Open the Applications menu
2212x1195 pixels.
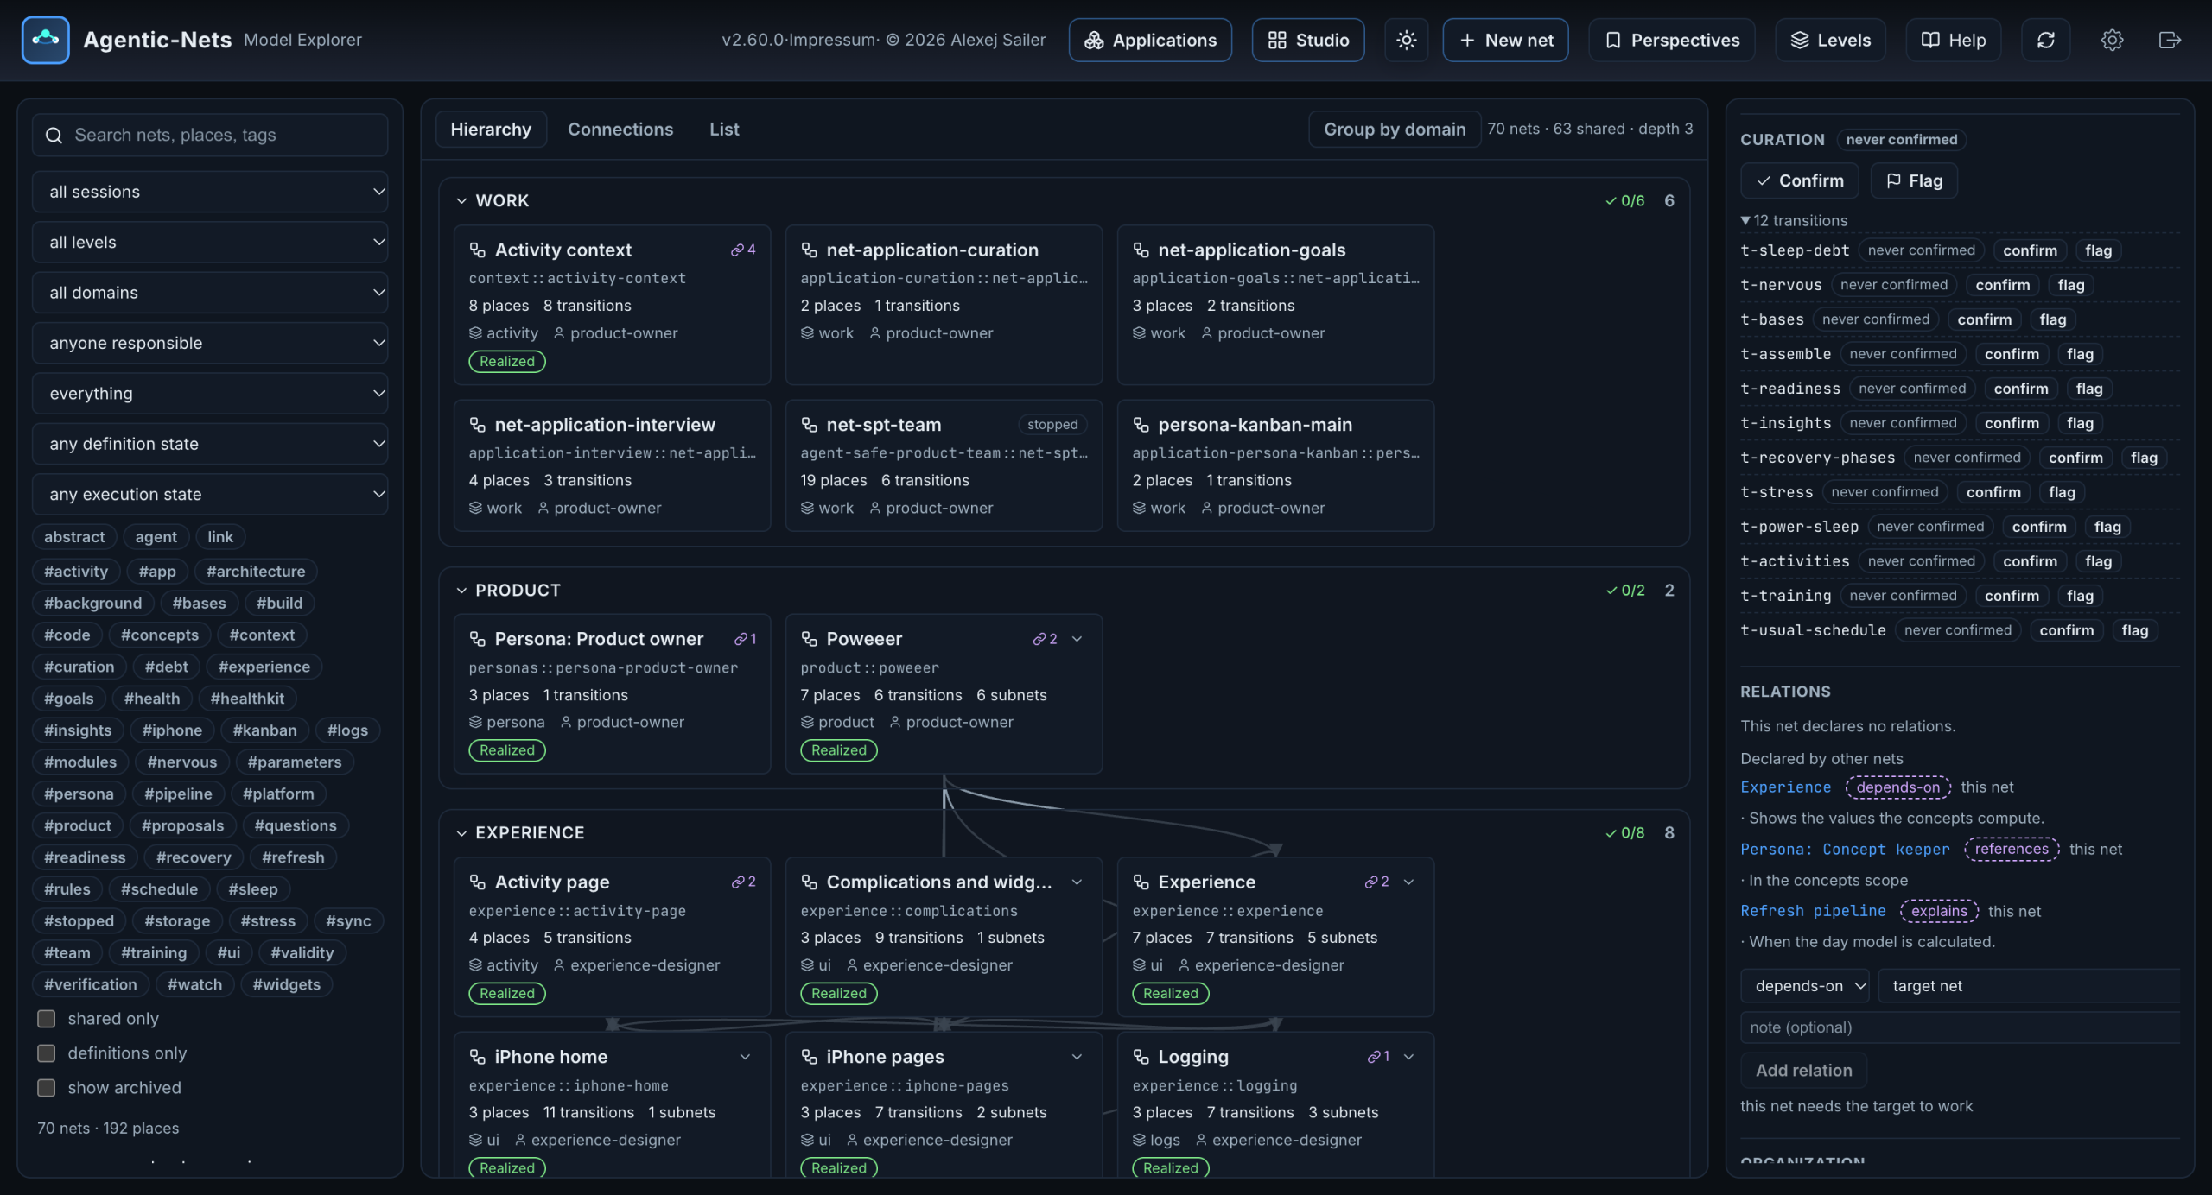point(1150,40)
